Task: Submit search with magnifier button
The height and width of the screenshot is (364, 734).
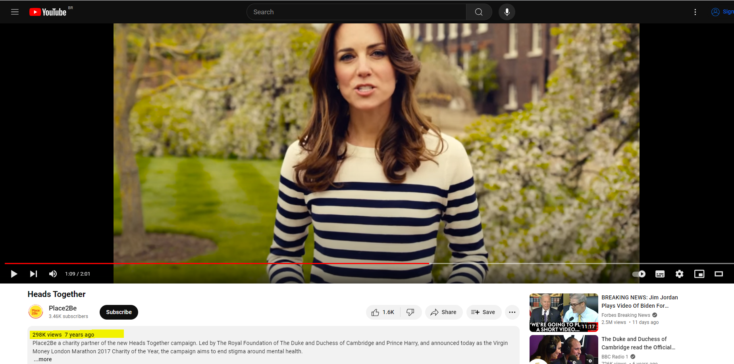Action: point(479,12)
